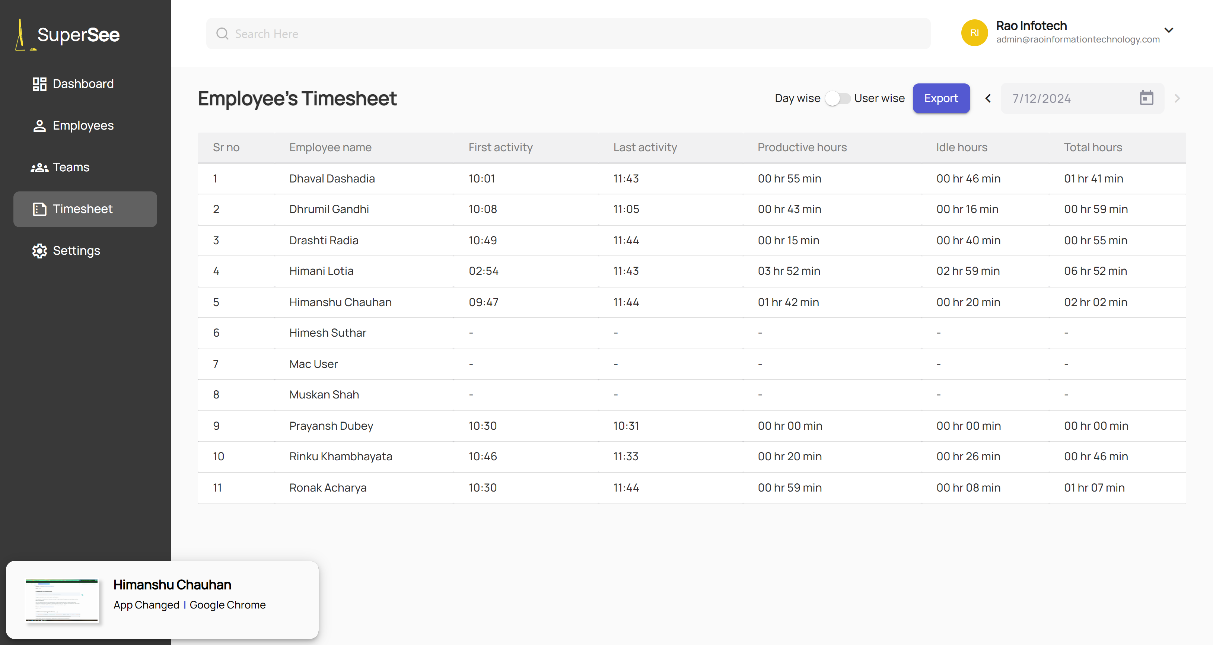Click the Search Here input field
The height and width of the screenshot is (645, 1213).
coord(568,34)
